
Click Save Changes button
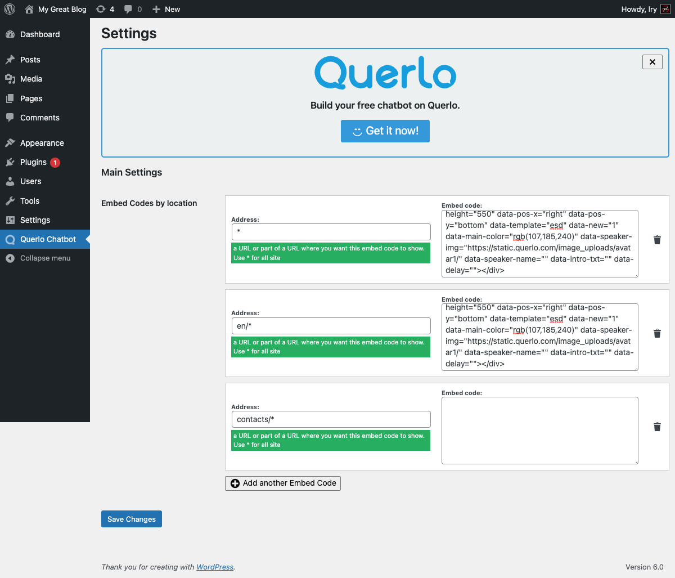click(132, 519)
